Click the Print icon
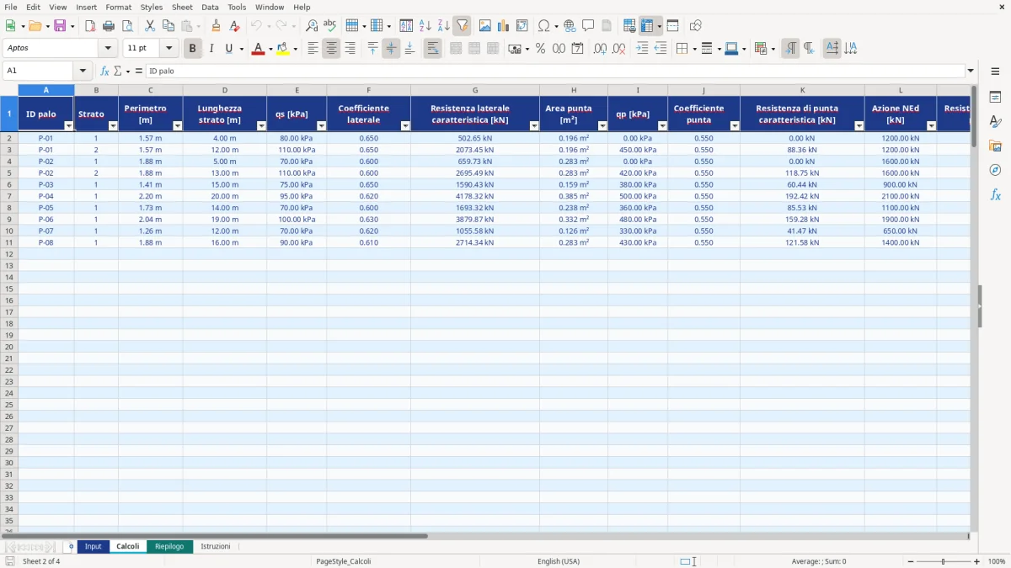 [108, 26]
